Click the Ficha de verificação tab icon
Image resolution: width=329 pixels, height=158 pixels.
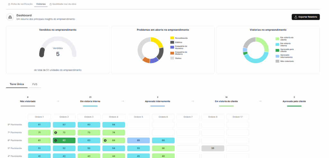9,4
